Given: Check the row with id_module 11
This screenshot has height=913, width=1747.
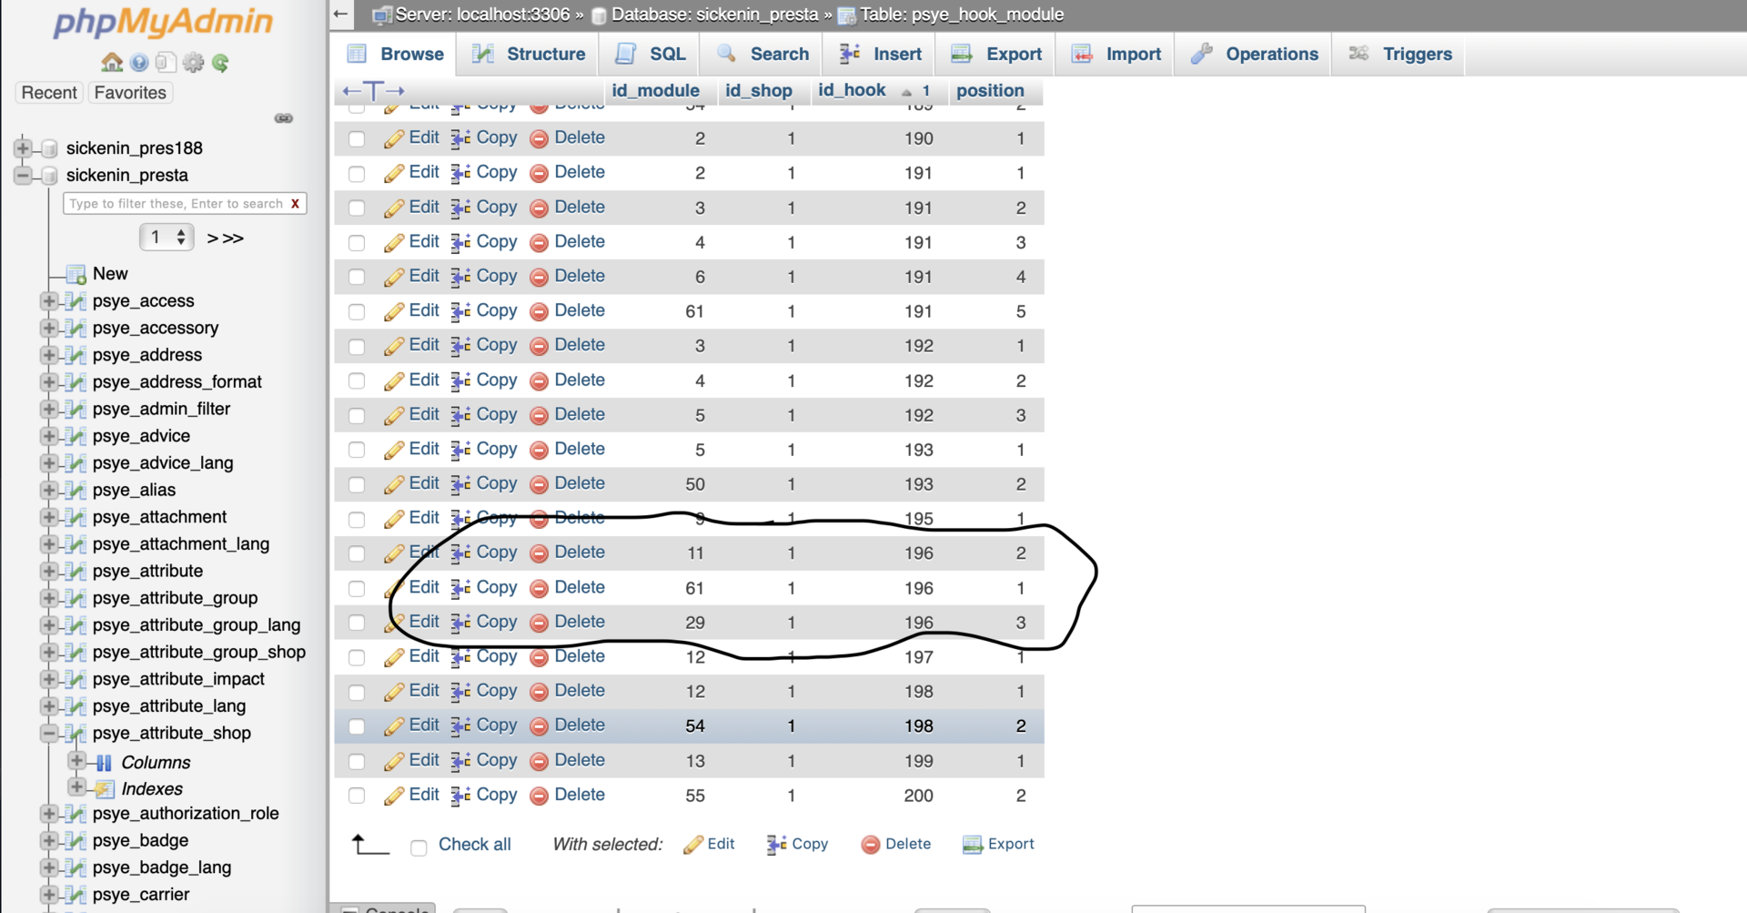Looking at the screenshot, I should 357,554.
